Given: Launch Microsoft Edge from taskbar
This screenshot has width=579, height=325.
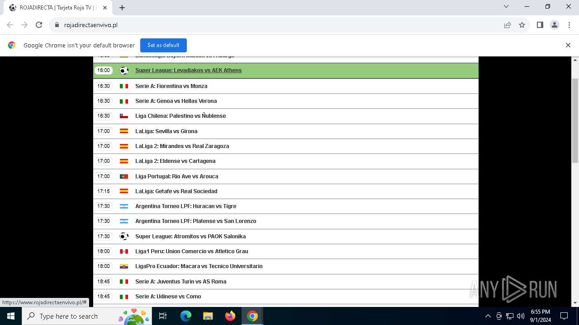Looking at the screenshot, I should click(186, 316).
